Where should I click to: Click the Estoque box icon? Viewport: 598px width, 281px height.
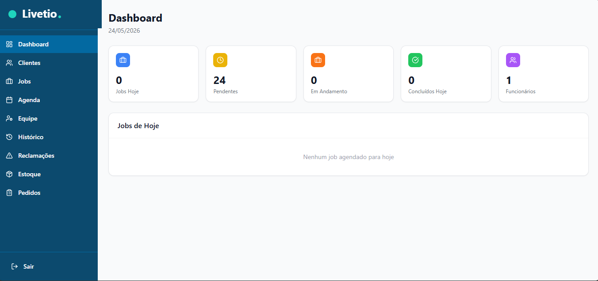coord(9,174)
